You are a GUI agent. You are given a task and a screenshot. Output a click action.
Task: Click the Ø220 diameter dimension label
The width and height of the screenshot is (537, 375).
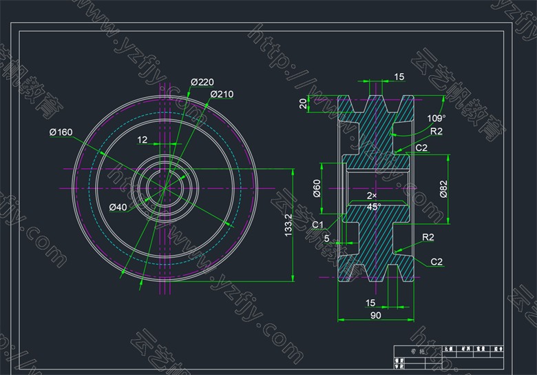(x=202, y=82)
